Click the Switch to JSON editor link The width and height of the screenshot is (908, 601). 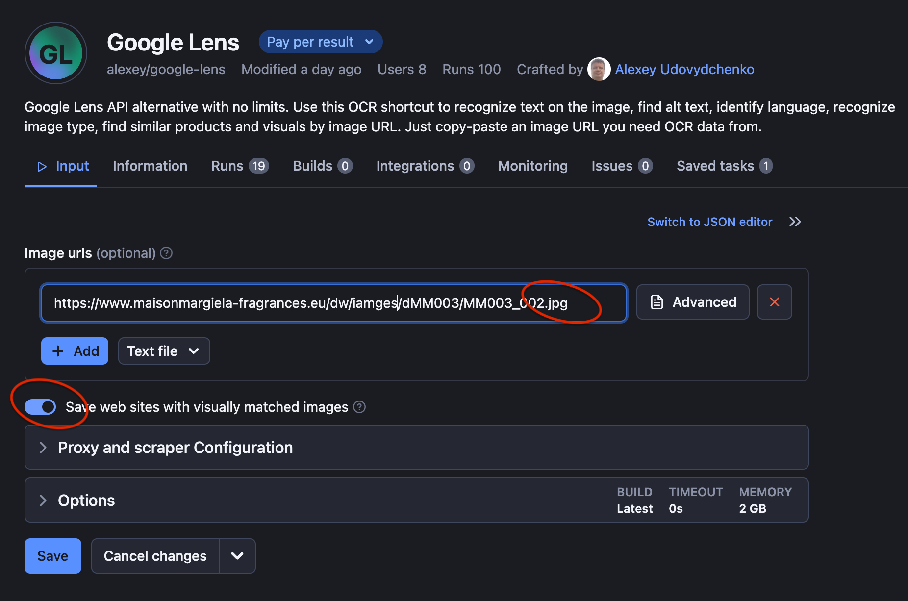click(709, 222)
